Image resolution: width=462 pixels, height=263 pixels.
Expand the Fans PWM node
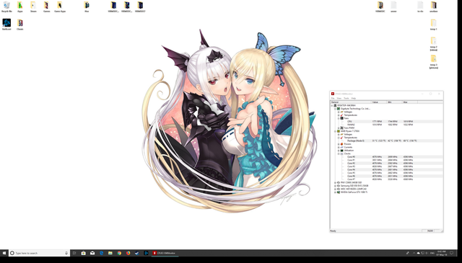click(x=339, y=128)
